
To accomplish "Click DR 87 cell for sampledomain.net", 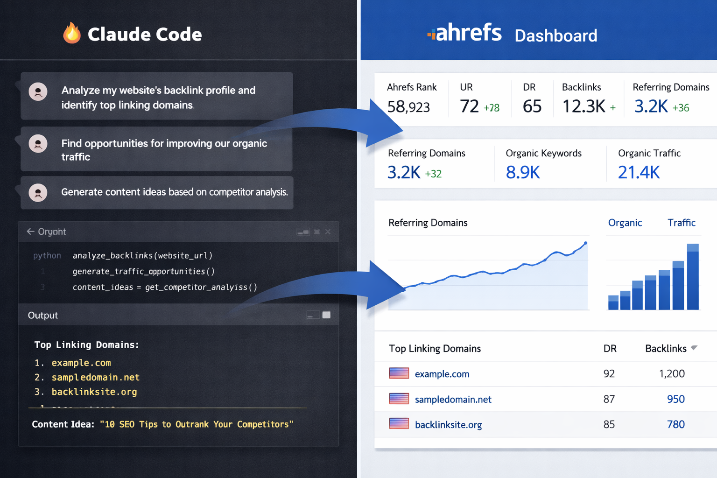I will tap(609, 399).
